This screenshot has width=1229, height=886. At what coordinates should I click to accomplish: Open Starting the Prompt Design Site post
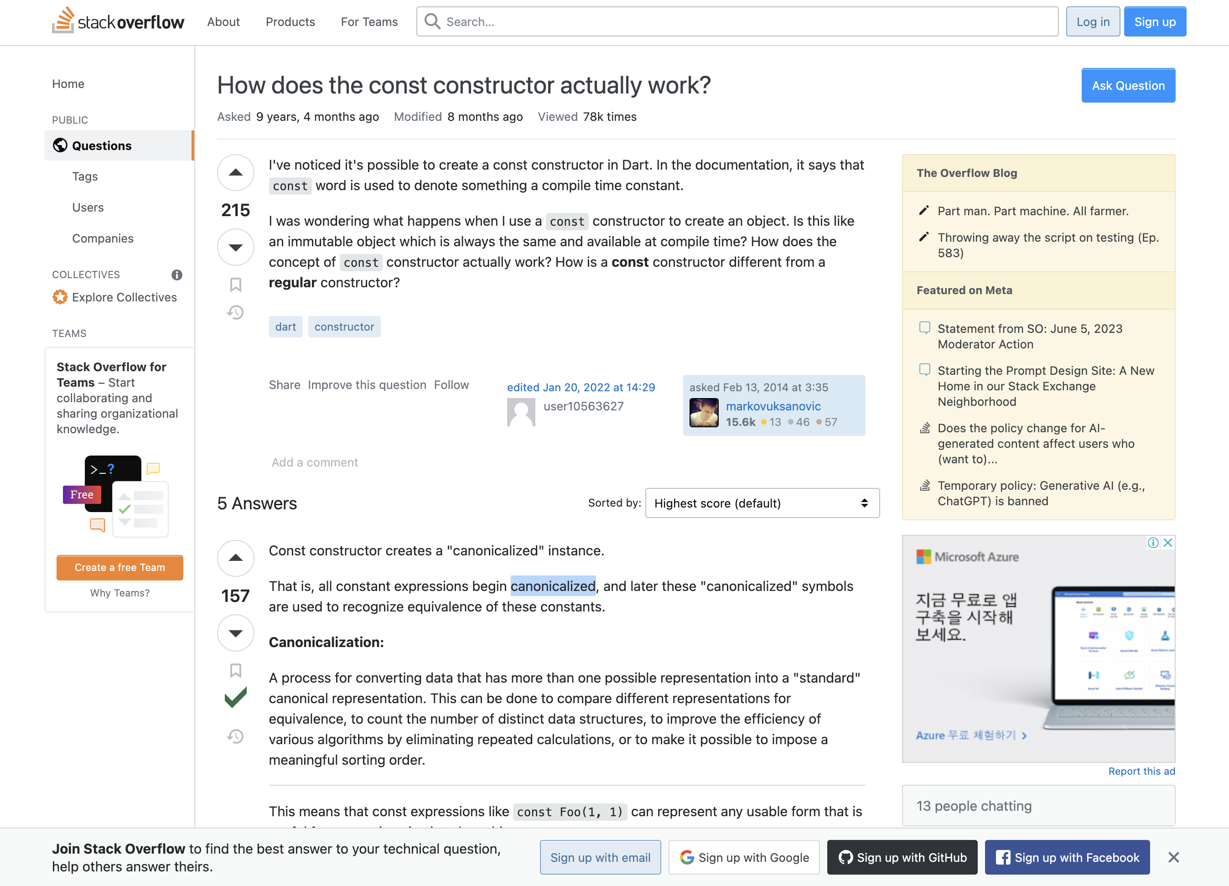coord(1046,386)
